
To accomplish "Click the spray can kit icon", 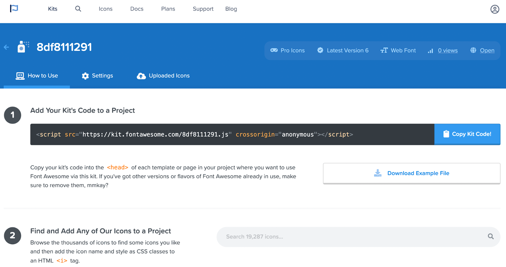I will click(23, 47).
